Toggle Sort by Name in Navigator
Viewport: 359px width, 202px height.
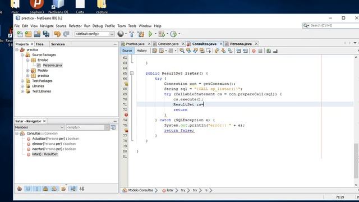point(73,189)
